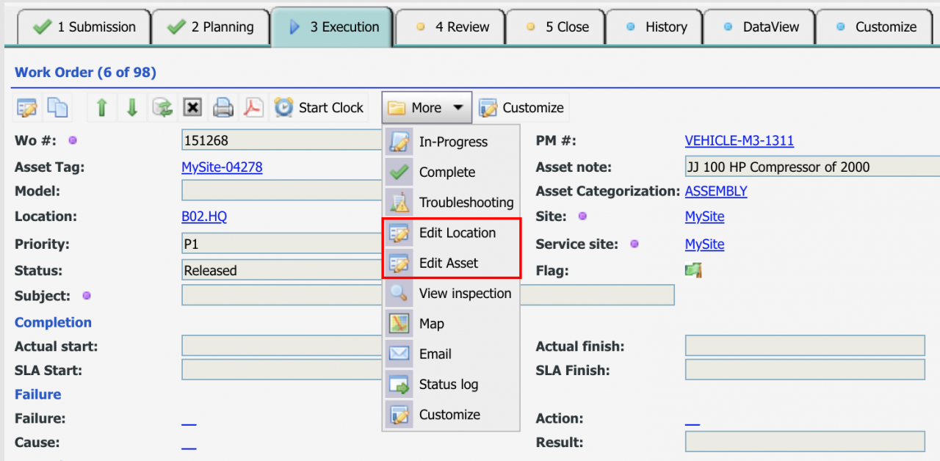Open the History tab
This screenshot has height=461, width=940.
[x=654, y=27]
